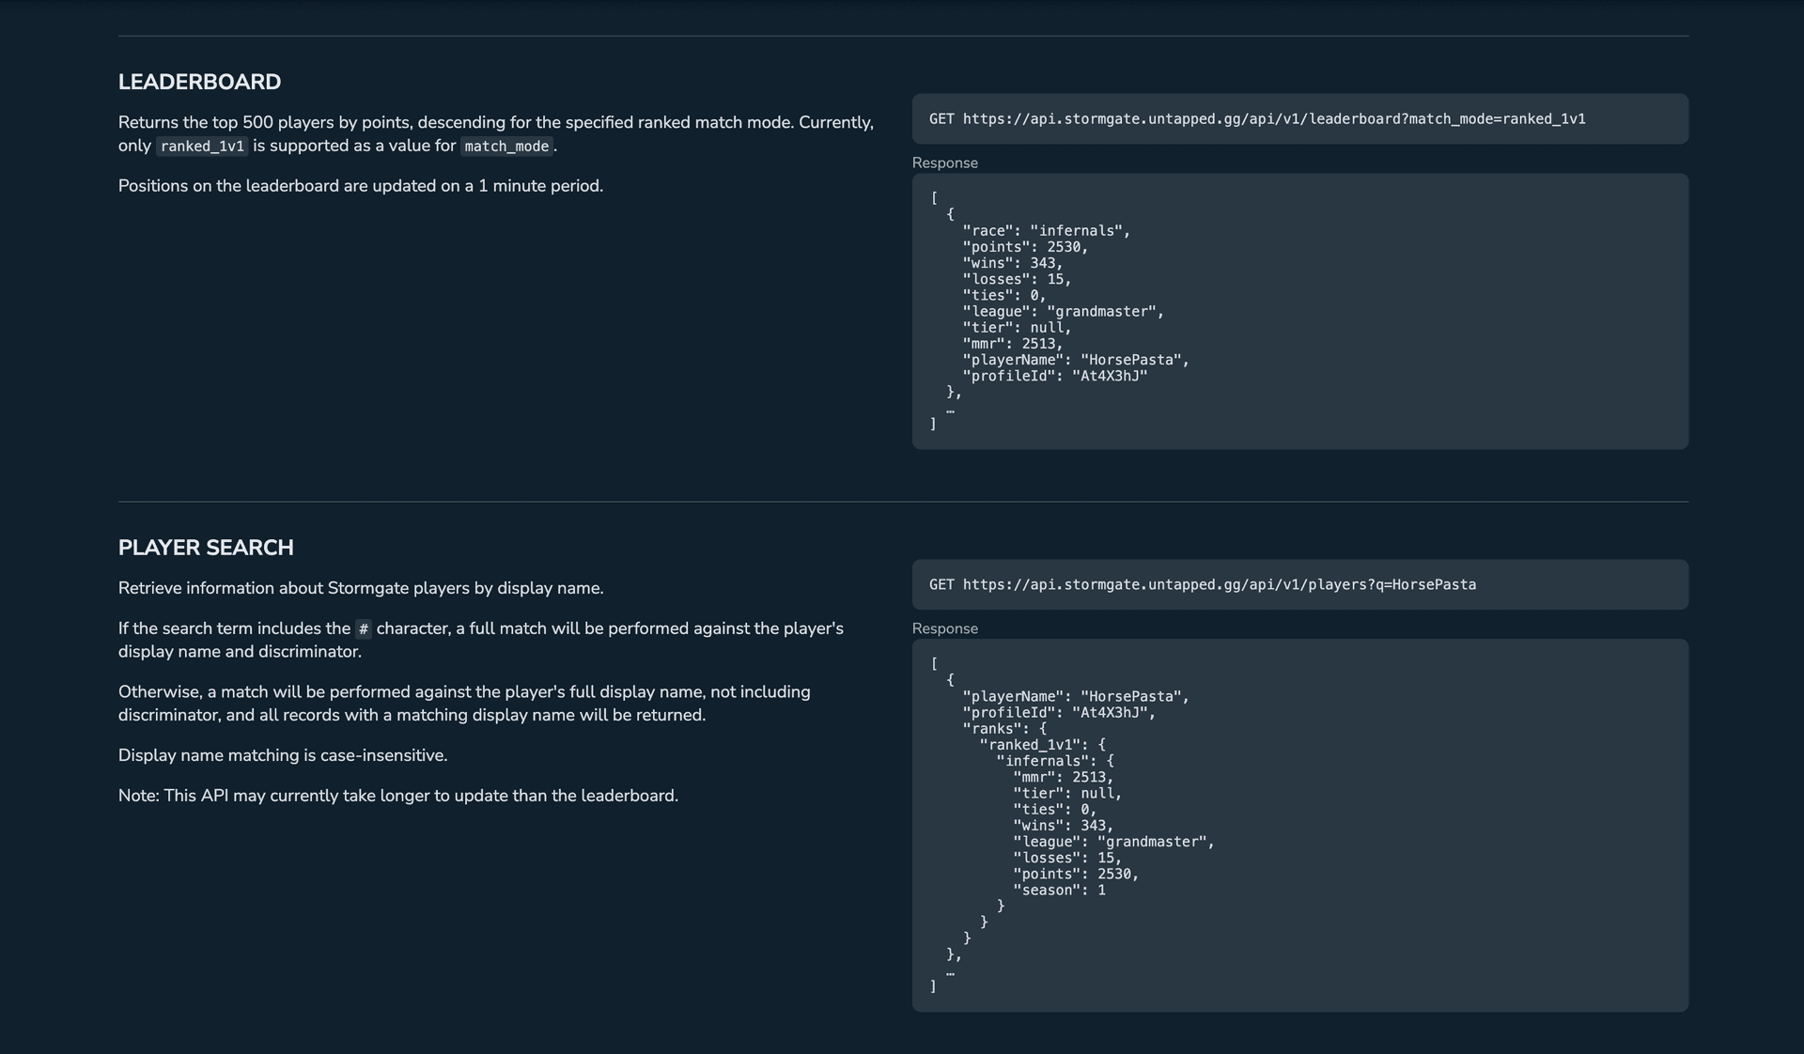The width and height of the screenshot is (1804, 1054).
Task: Click the leaderboard GET request URL
Action: [x=1273, y=118]
